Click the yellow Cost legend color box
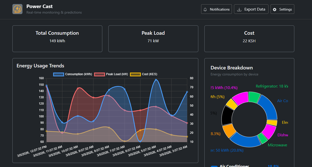The height and width of the screenshot is (167, 312). [x=135, y=74]
